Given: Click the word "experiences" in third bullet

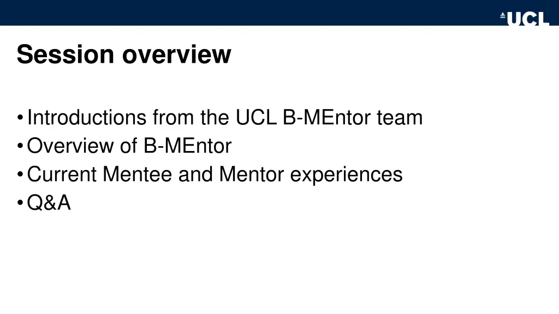Looking at the screenshot, I should [346, 175].
